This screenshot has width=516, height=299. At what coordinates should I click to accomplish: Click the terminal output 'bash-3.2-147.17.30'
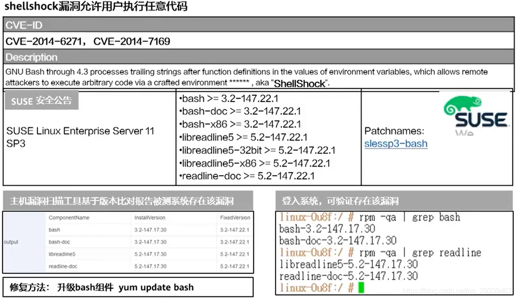[327, 229]
